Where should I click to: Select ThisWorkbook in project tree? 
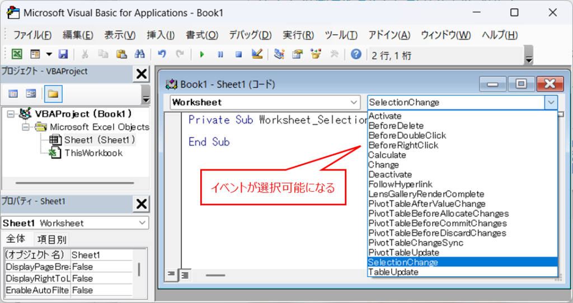[93, 153]
